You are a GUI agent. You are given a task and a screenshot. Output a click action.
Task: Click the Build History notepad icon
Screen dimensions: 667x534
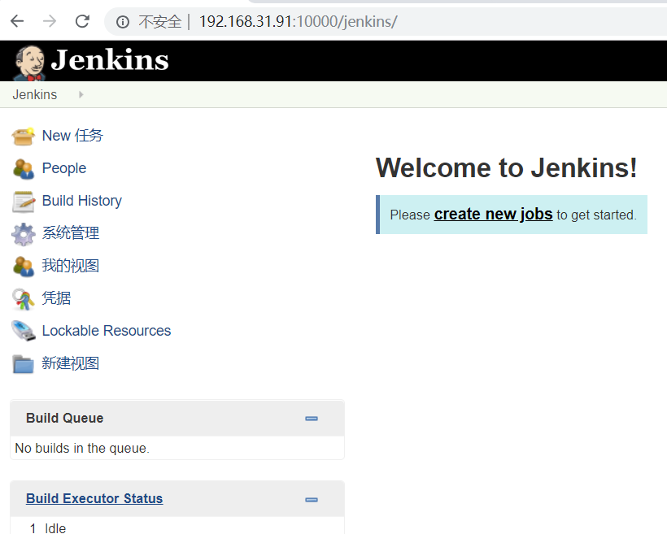pos(24,201)
